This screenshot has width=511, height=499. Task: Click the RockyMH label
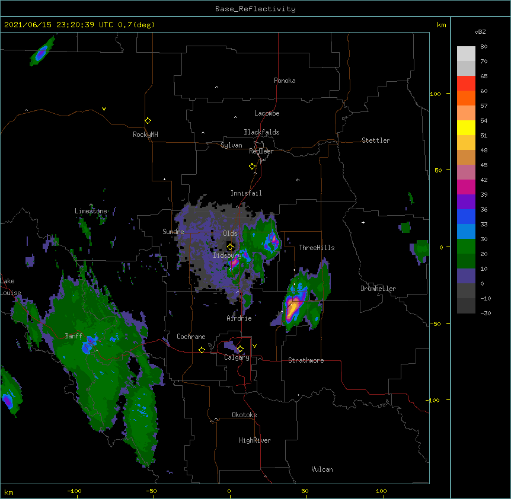pyautogui.click(x=145, y=135)
